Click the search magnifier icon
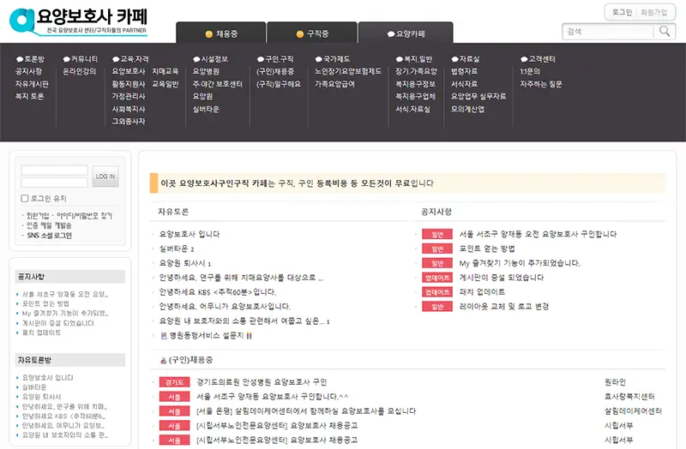 coord(664,32)
